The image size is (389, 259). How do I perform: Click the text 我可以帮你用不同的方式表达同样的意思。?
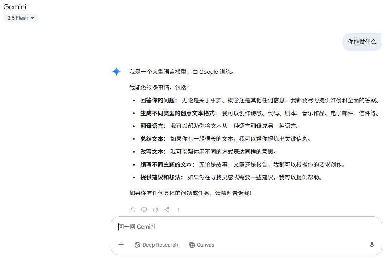[x=224, y=152]
